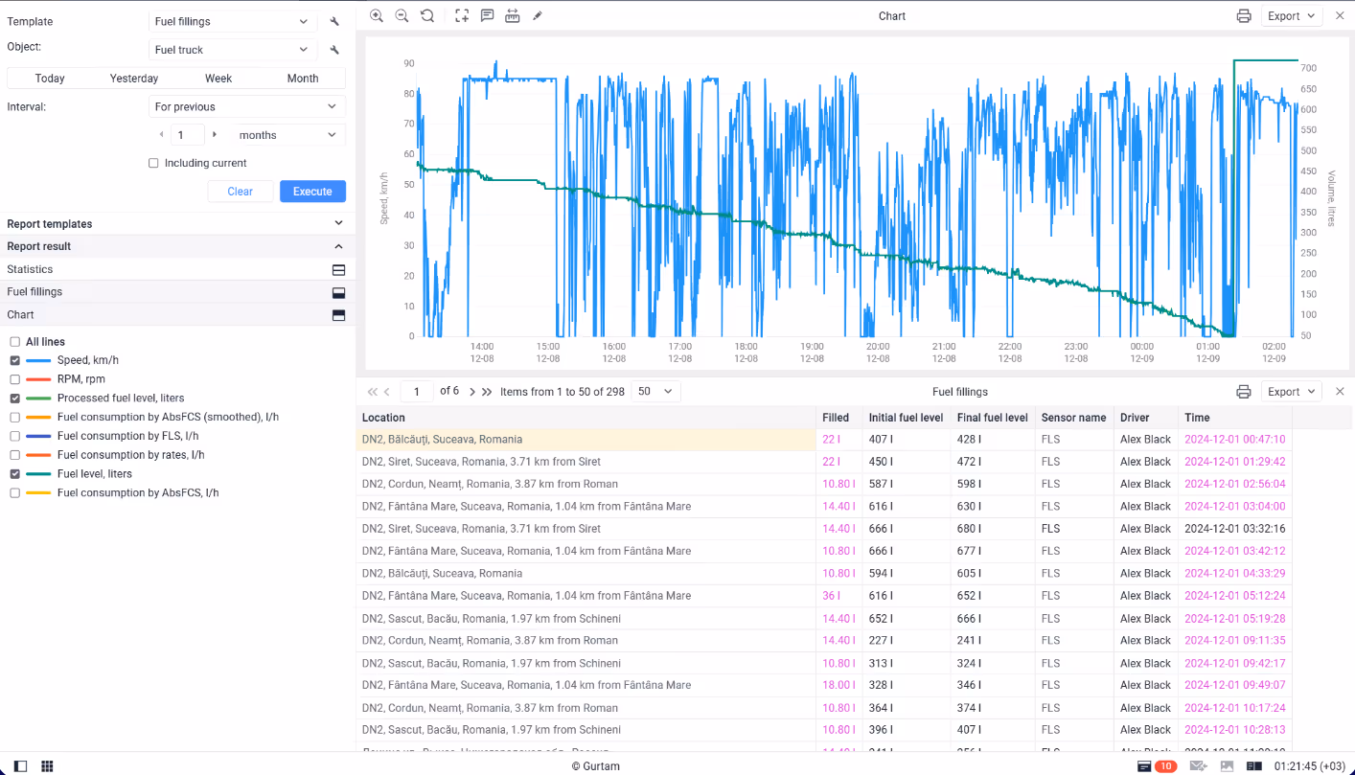
Task: Select the Month interval tab
Action: pyautogui.click(x=303, y=79)
